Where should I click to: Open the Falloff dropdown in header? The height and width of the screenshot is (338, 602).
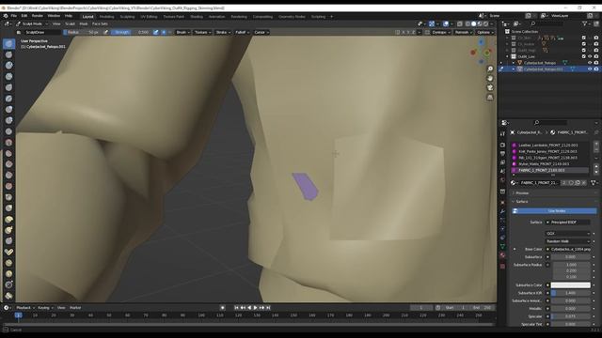[243, 32]
